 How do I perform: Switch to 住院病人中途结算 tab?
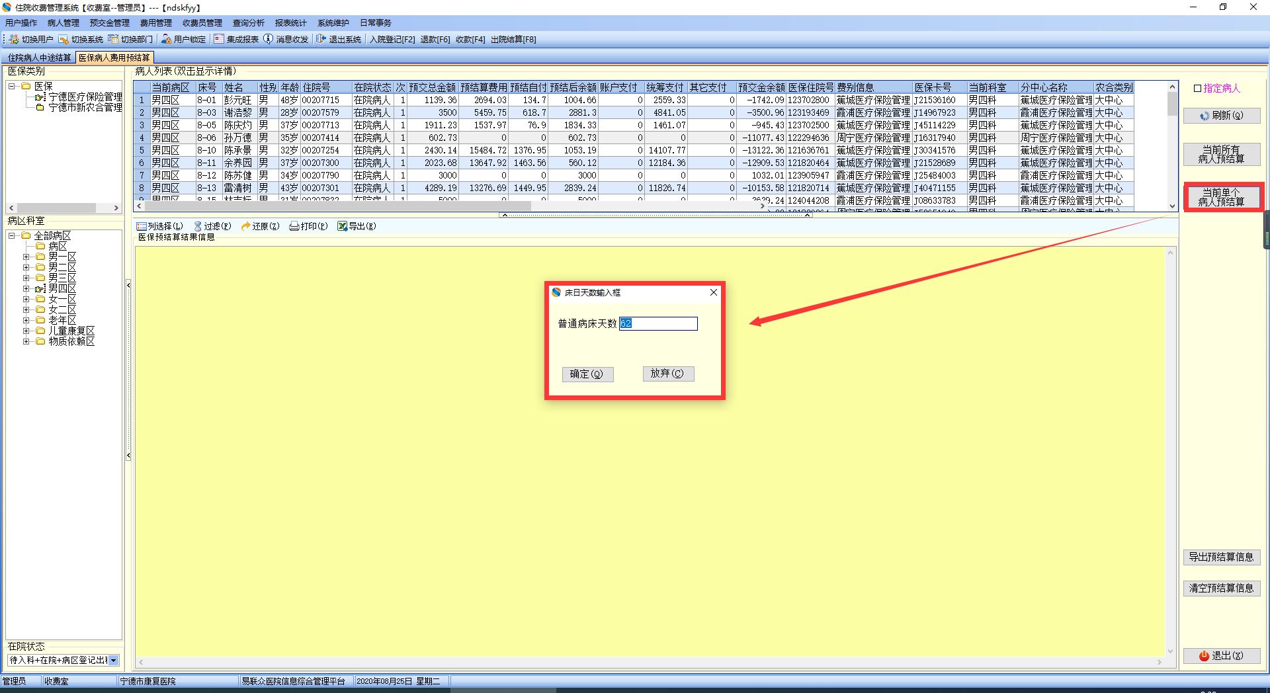pos(39,58)
